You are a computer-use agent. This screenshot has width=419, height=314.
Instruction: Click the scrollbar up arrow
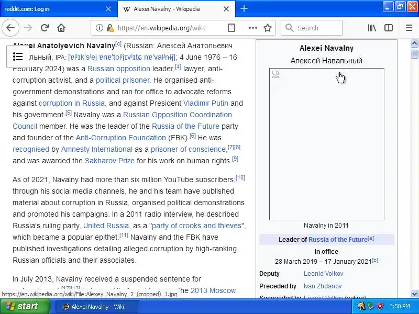tap(414, 43)
